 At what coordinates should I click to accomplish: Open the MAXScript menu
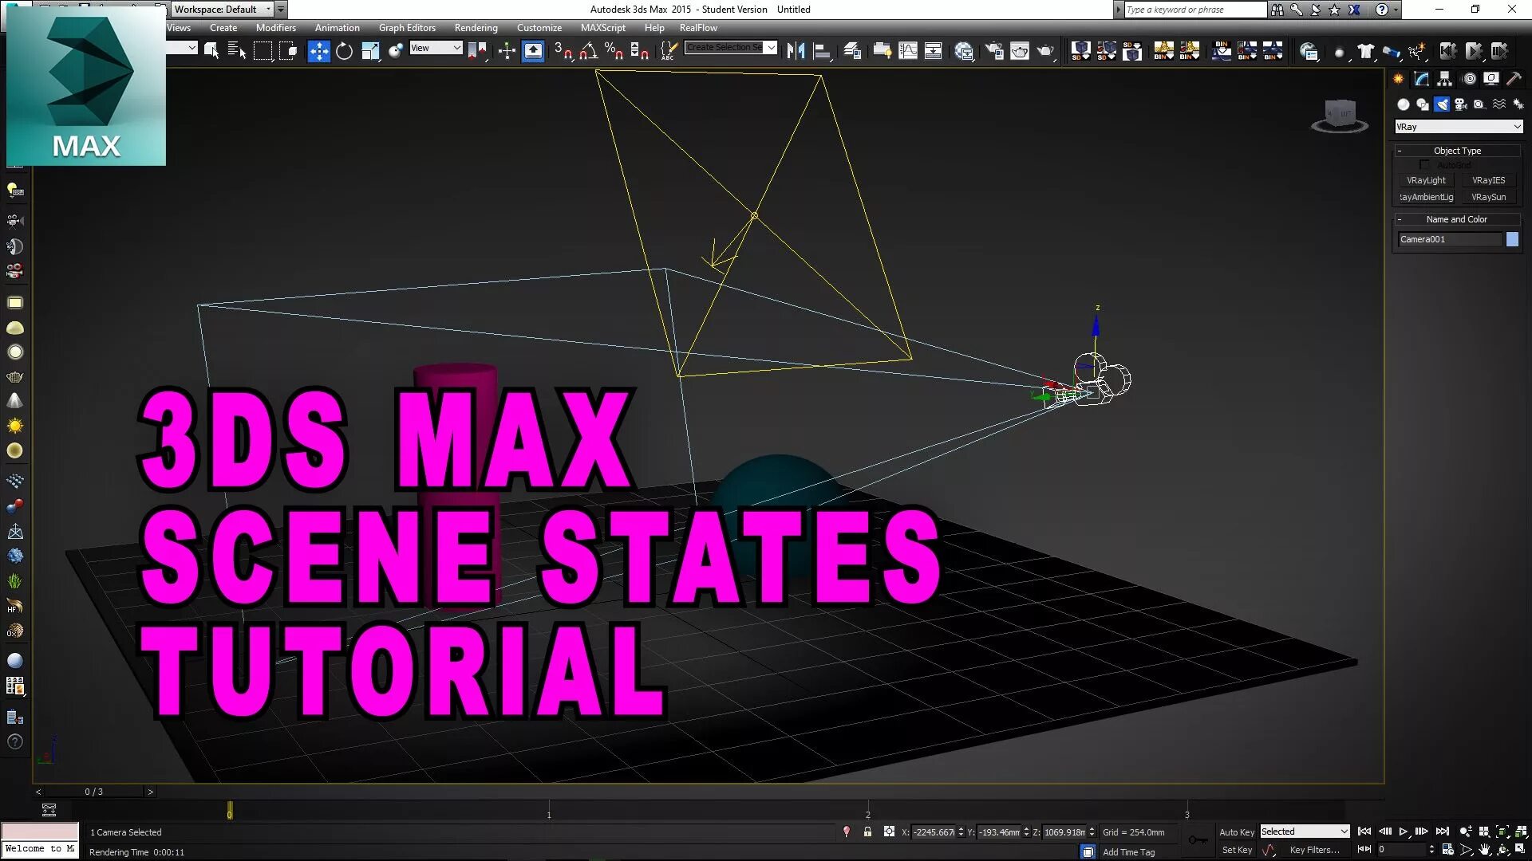[x=602, y=28]
